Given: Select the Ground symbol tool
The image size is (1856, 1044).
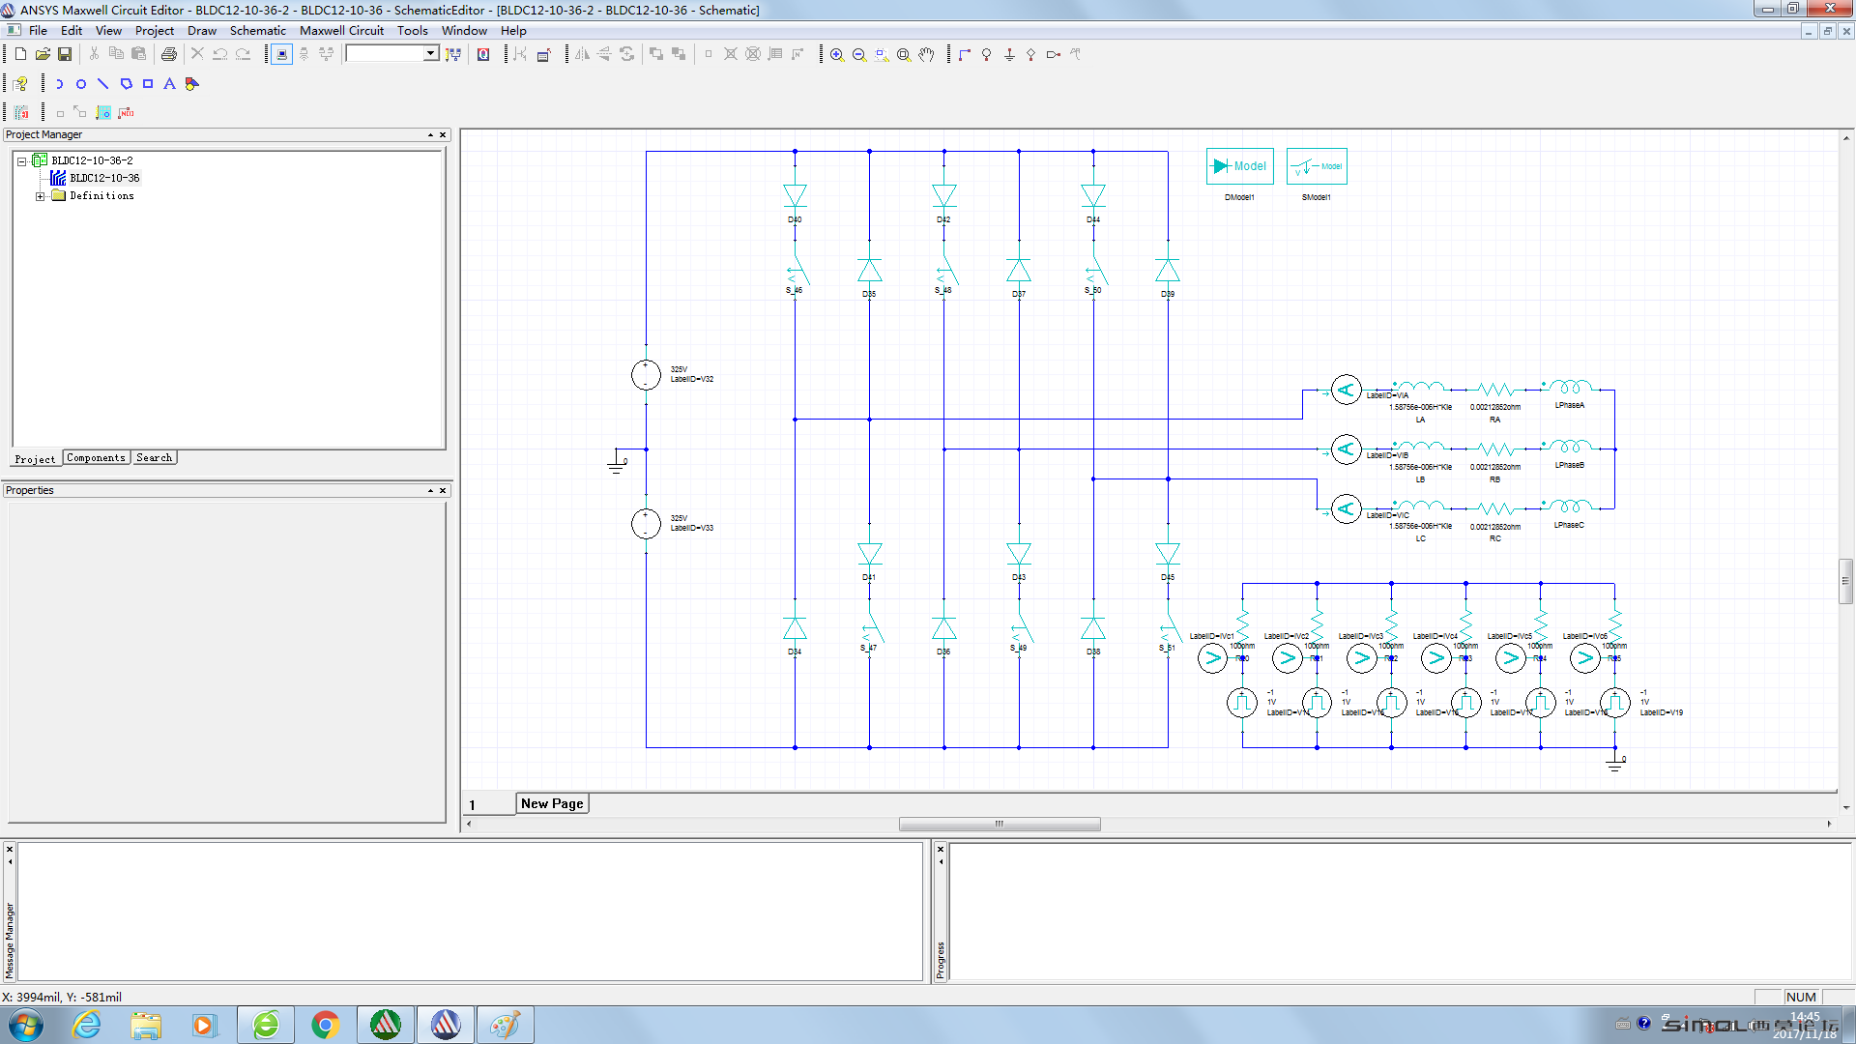Looking at the screenshot, I should pyautogui.click(x=1009, y=54).
